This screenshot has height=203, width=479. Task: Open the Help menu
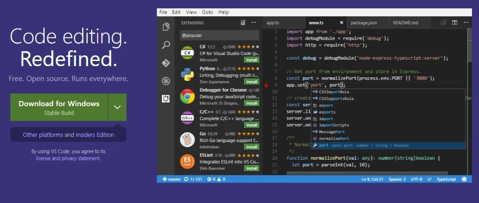tap(224, 12)
